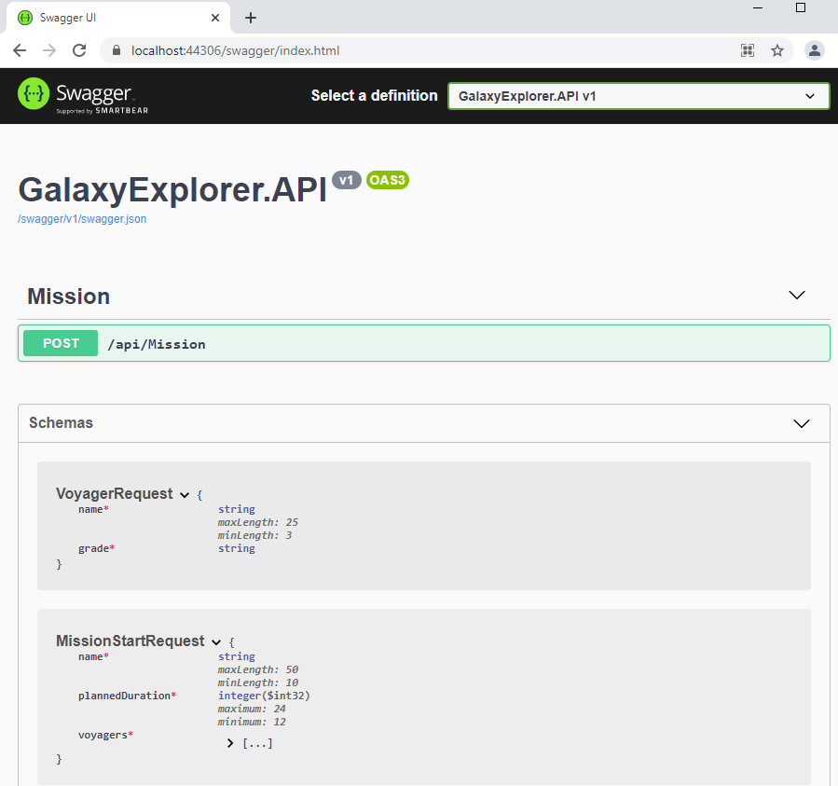The height and width of the screenshot is (786, 838).
Task: Click the Swagger logo in header
Action: pyautogui.click(x=83, y=95)
